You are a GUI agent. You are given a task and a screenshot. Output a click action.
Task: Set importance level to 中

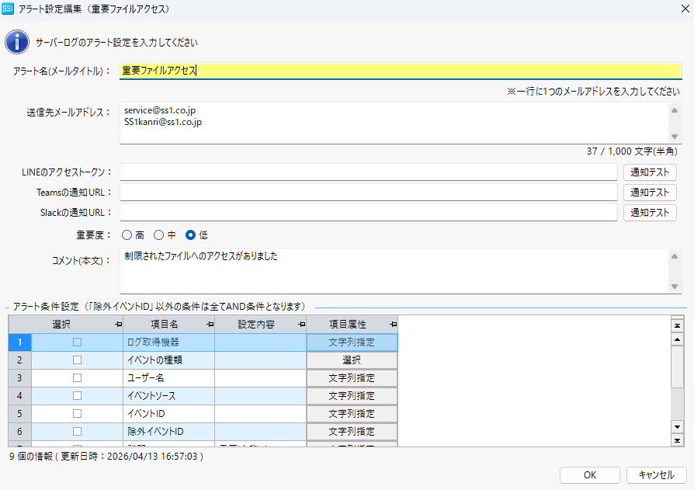pyautogui.click(x=159, y=235)
